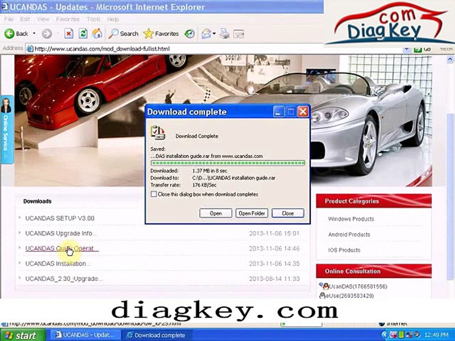
Task: Open the File menu
Action: tap(9, 19)
